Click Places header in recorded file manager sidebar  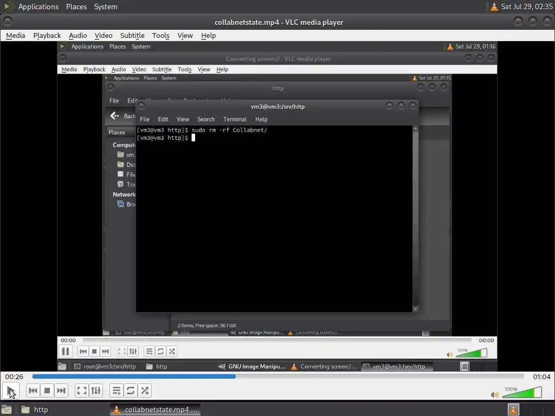[x=117, y=132]
